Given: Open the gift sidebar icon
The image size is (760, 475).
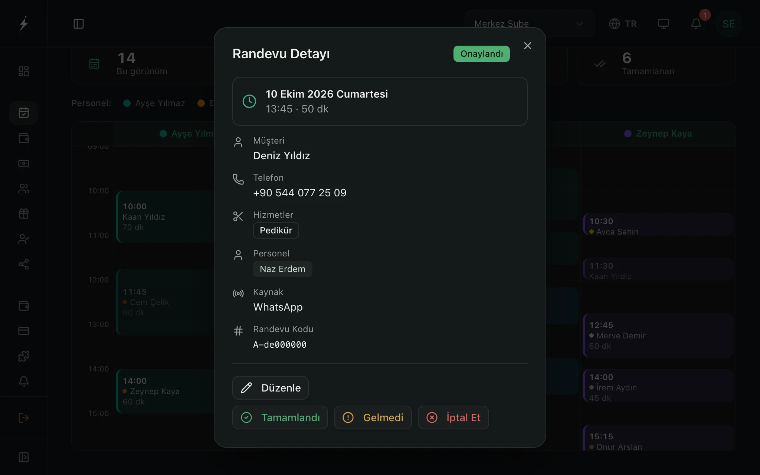Looking at the screenshot, I should coord(24,213).
